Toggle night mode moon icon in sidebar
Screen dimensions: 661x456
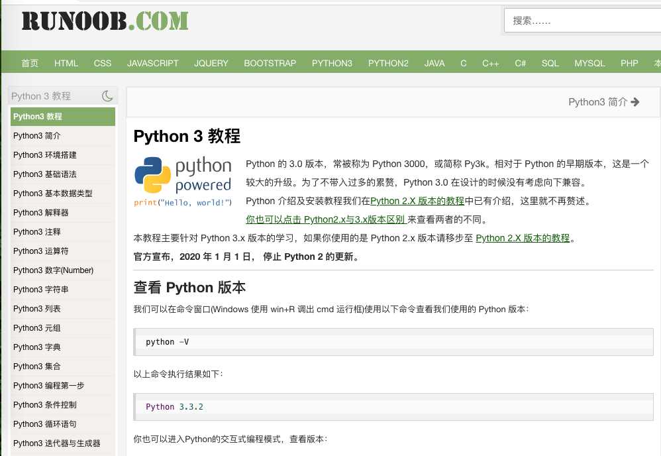point(107,96)
